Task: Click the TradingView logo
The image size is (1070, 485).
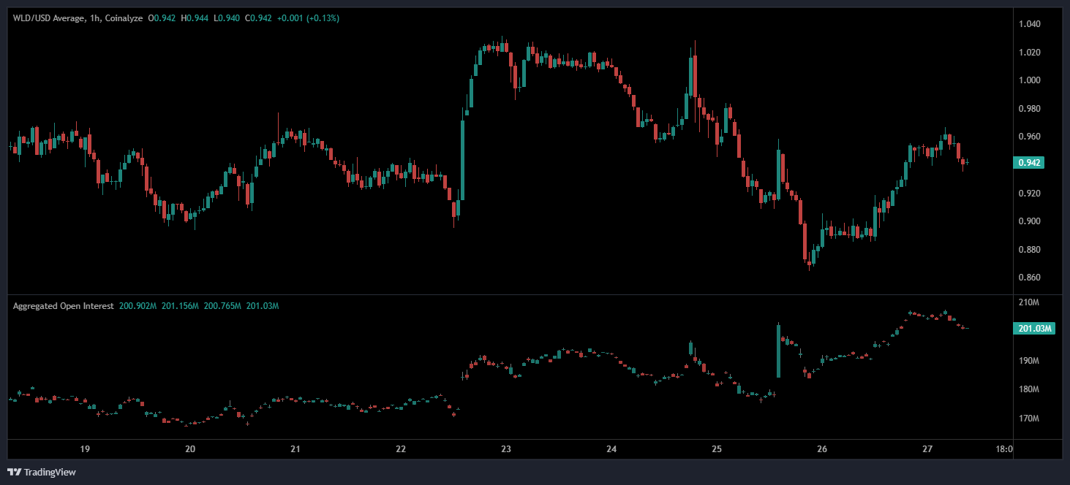Action: pos(42,472)
